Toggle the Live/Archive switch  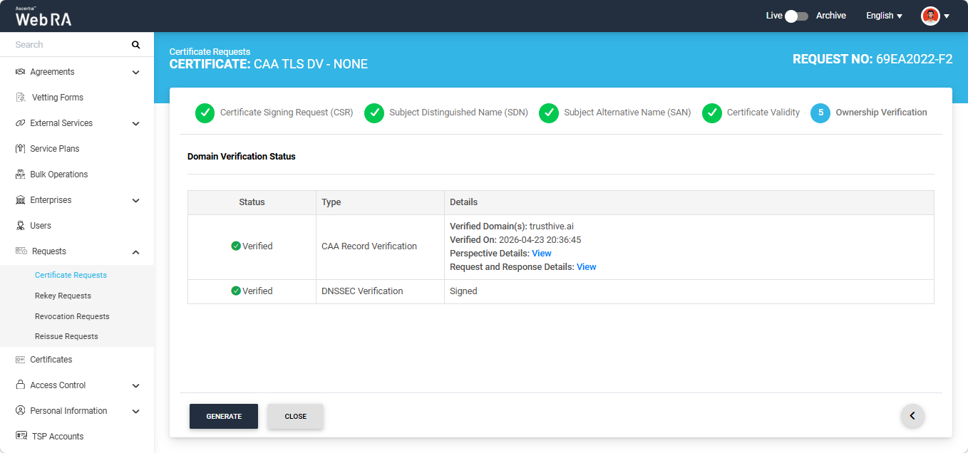click(x=797, y=16)
